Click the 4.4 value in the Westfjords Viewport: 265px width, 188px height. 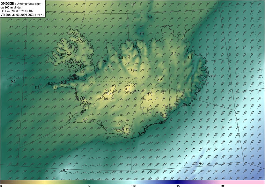[60, 55]
